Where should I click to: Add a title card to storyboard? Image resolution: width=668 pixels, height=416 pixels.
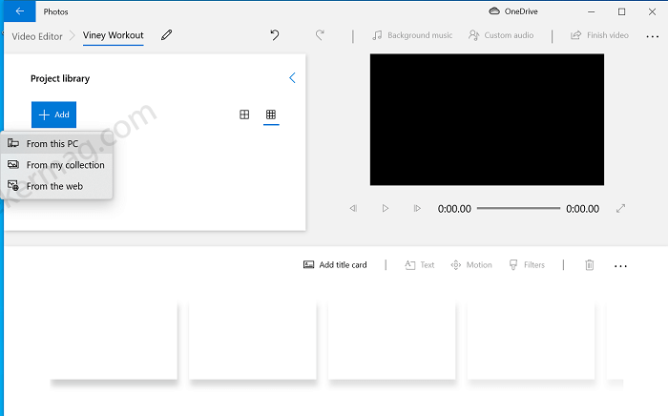click(x=335, y=265)
